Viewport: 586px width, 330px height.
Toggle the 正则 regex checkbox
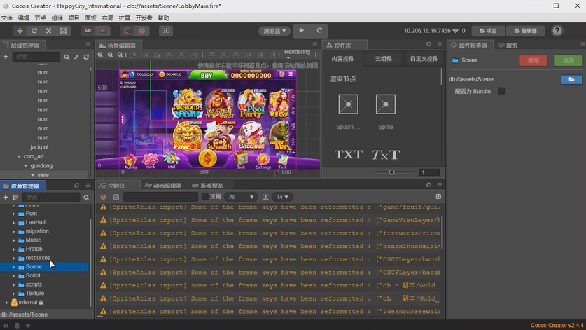coord(204,197)
